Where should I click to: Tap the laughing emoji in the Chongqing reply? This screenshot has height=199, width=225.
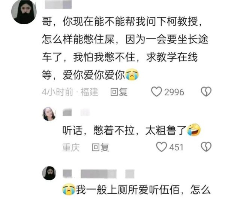pos(194,129)
